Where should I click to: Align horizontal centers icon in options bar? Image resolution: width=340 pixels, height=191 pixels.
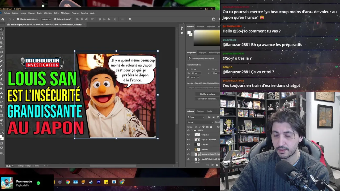click(x=82, y=19)
